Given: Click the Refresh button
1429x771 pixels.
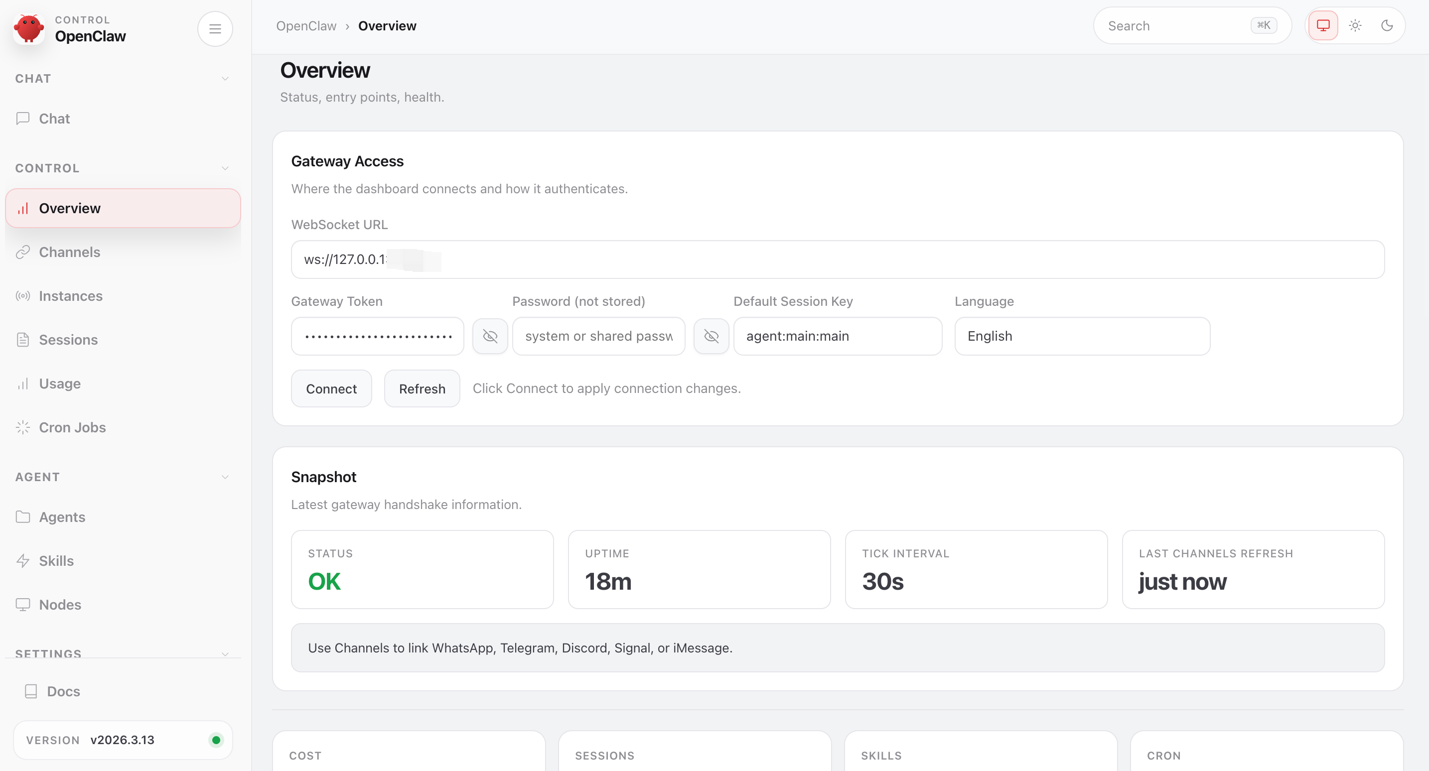Looking at the screenshot, I should 422,389.
